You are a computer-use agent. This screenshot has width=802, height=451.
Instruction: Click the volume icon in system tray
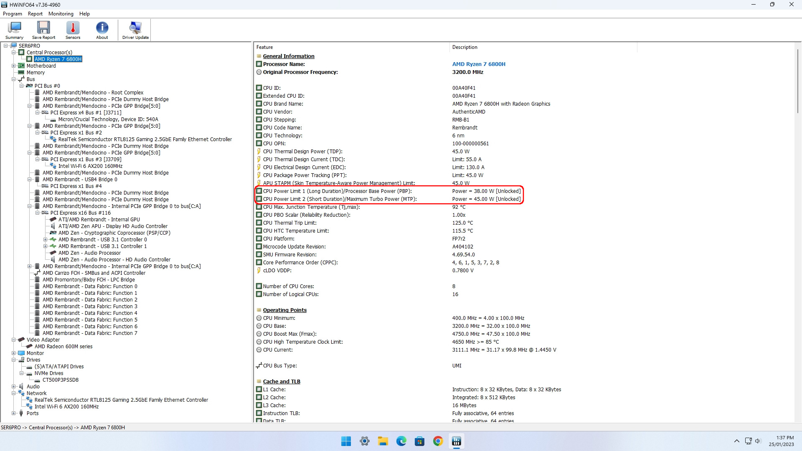point(758,441)
